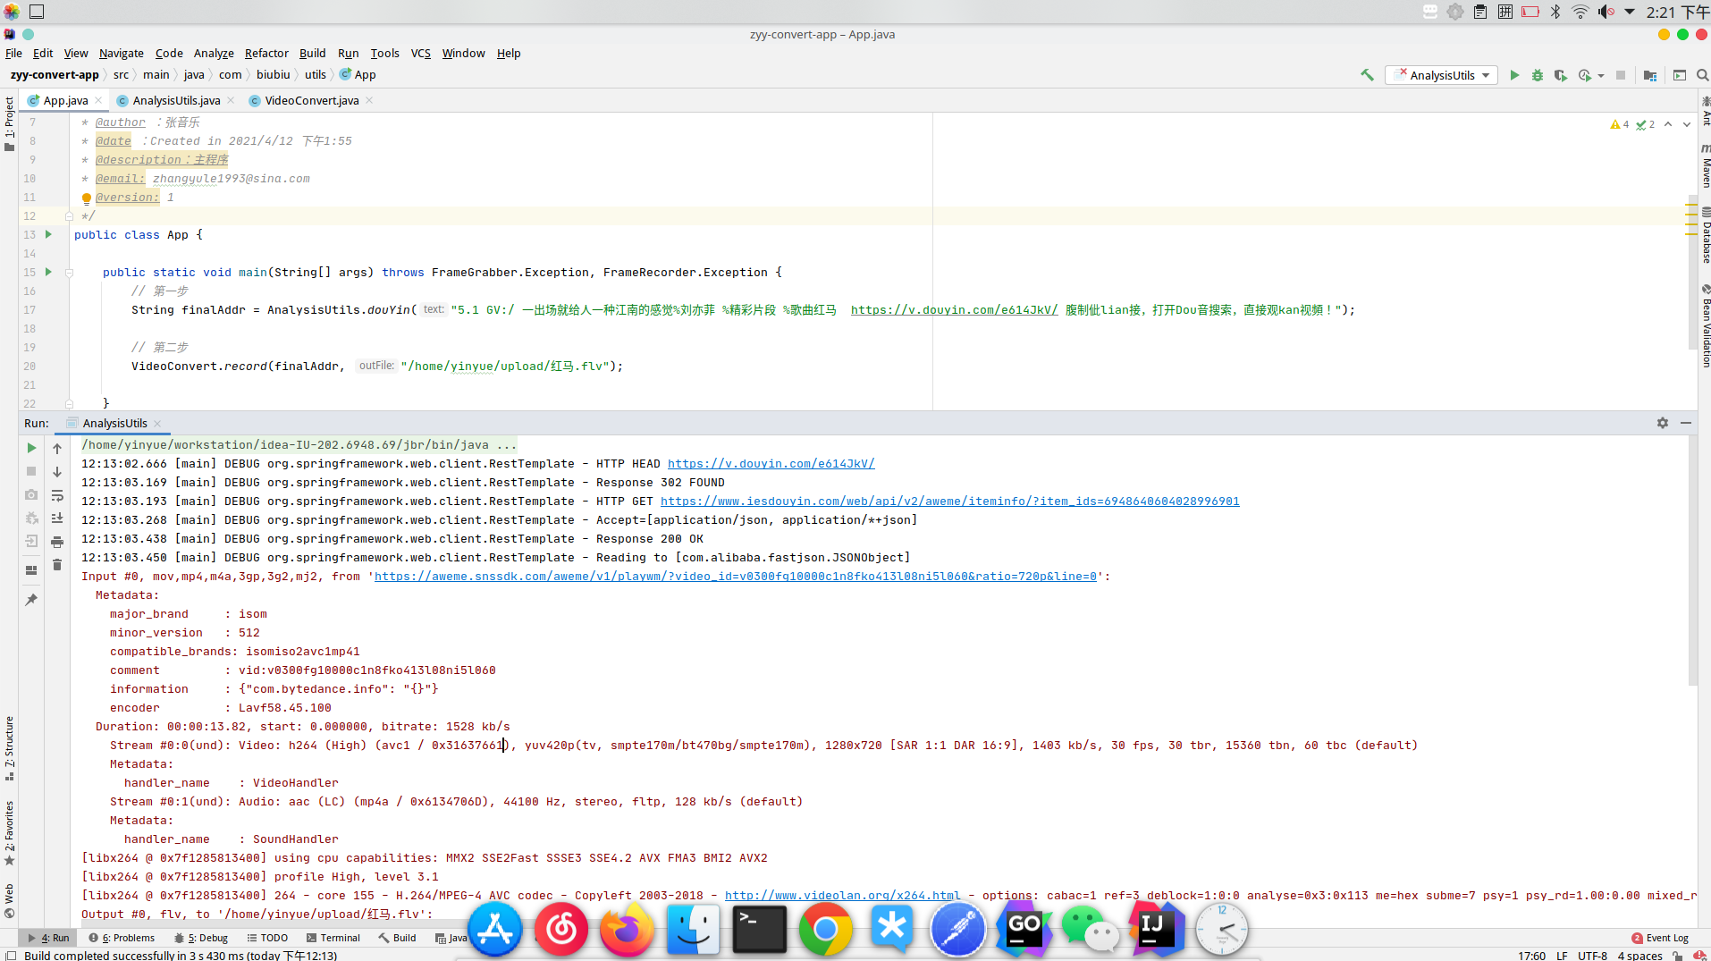Restore the run panel layout icon
Viewport: 1711px width, 961px height.
(x=31, y=569)
